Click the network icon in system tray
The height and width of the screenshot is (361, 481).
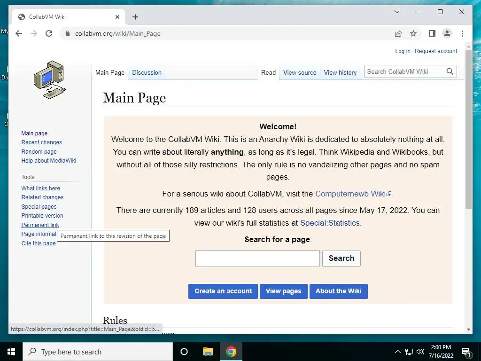[x=409, y=352]
